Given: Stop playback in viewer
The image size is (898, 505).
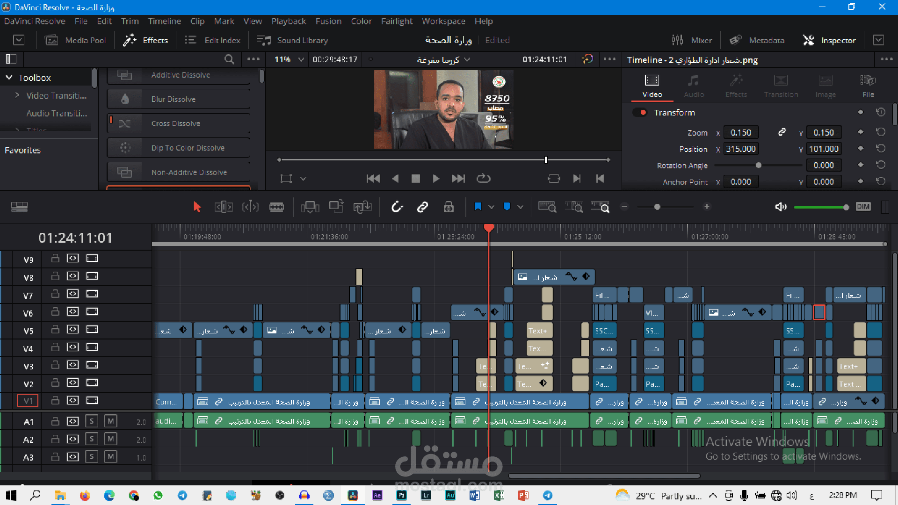Looking at the screenshot, I should click(x=415, y=178).
